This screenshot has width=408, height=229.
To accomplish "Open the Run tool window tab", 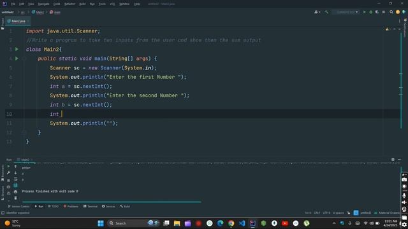I will click(39, 206).
